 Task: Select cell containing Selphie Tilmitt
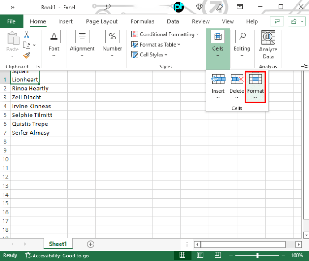[x=25, y=115]
